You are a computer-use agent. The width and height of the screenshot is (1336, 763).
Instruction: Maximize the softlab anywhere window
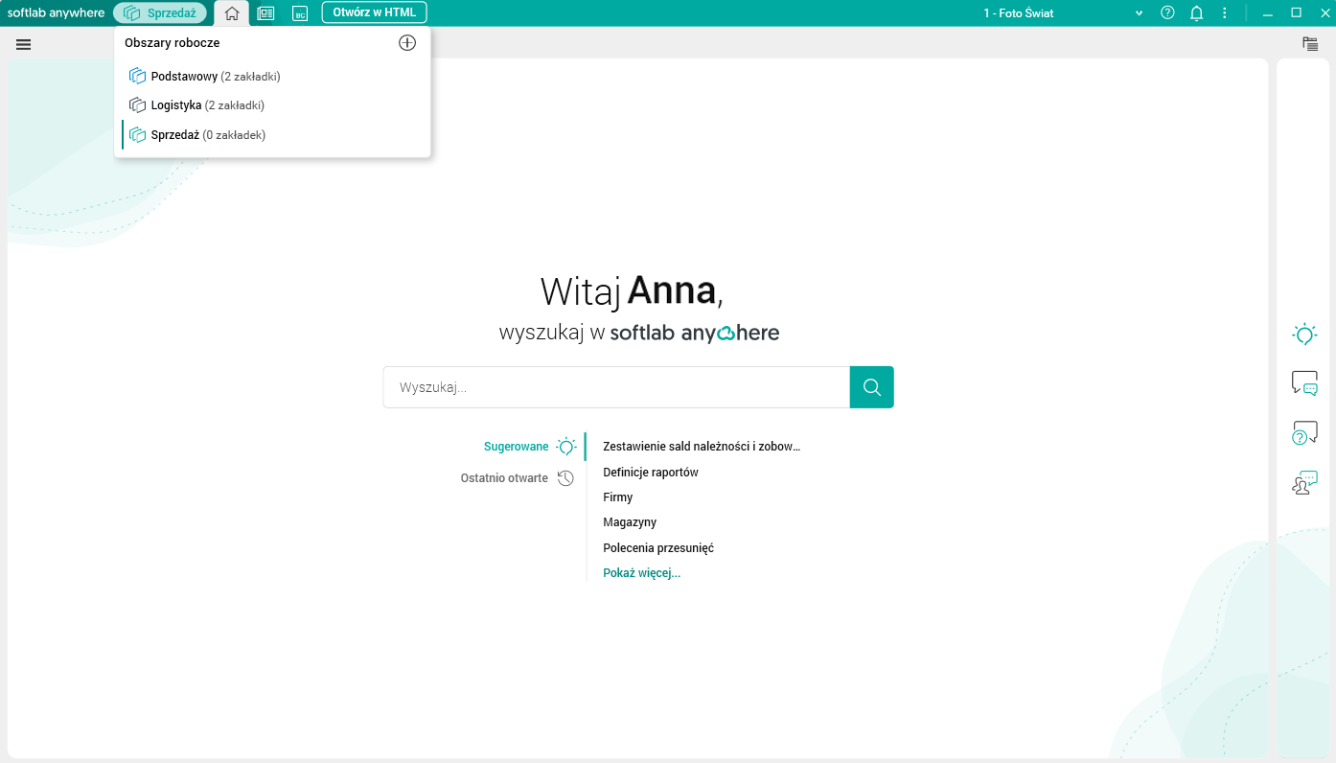point(1296,13)
